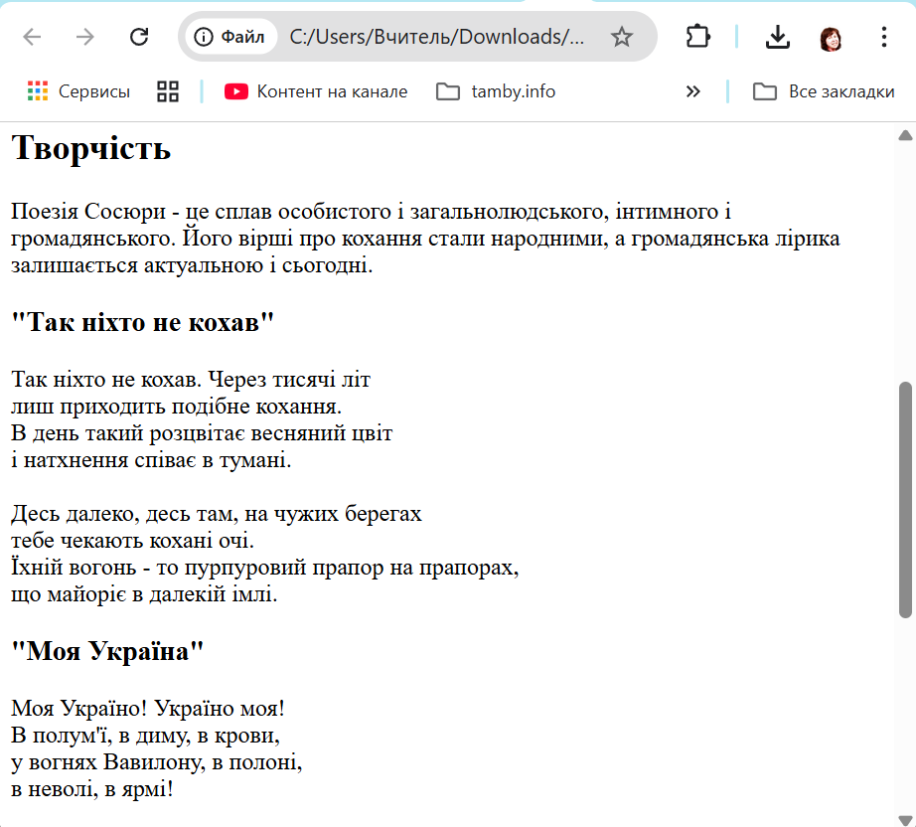This screenshot has width=916, height=827.
Task: Show the Downloads panel
Action: click(777, 37)
